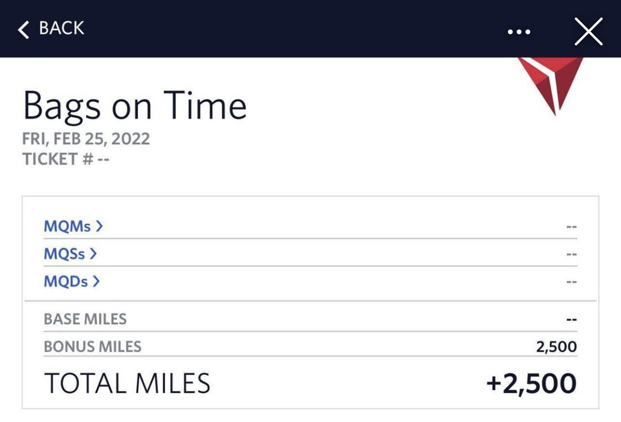The width and height of the screenshot is (621, 422).
Task: Click the FRI, FEB 25, 2022 date
Action: (85, 139)
